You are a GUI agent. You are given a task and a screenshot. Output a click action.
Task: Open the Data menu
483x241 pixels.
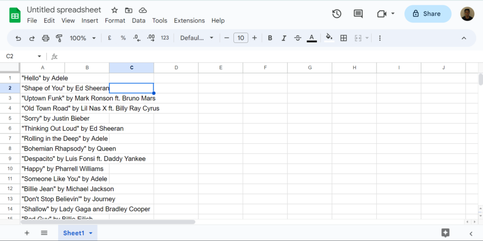tap(139, 21)
